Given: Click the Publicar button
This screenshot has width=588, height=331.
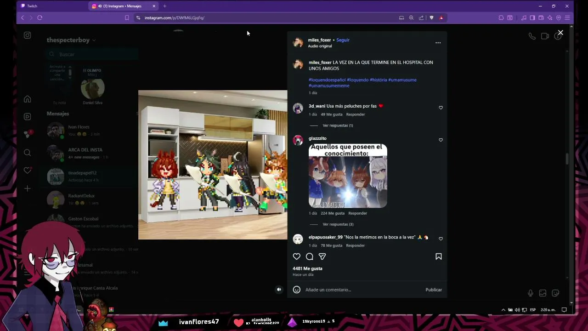Looking at the screenshot, I should point(434,290).
